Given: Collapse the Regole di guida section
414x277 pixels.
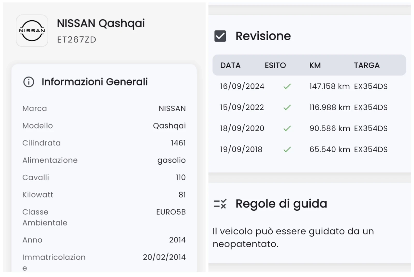Looking at the screenshot, I should [x=281, y=203].
